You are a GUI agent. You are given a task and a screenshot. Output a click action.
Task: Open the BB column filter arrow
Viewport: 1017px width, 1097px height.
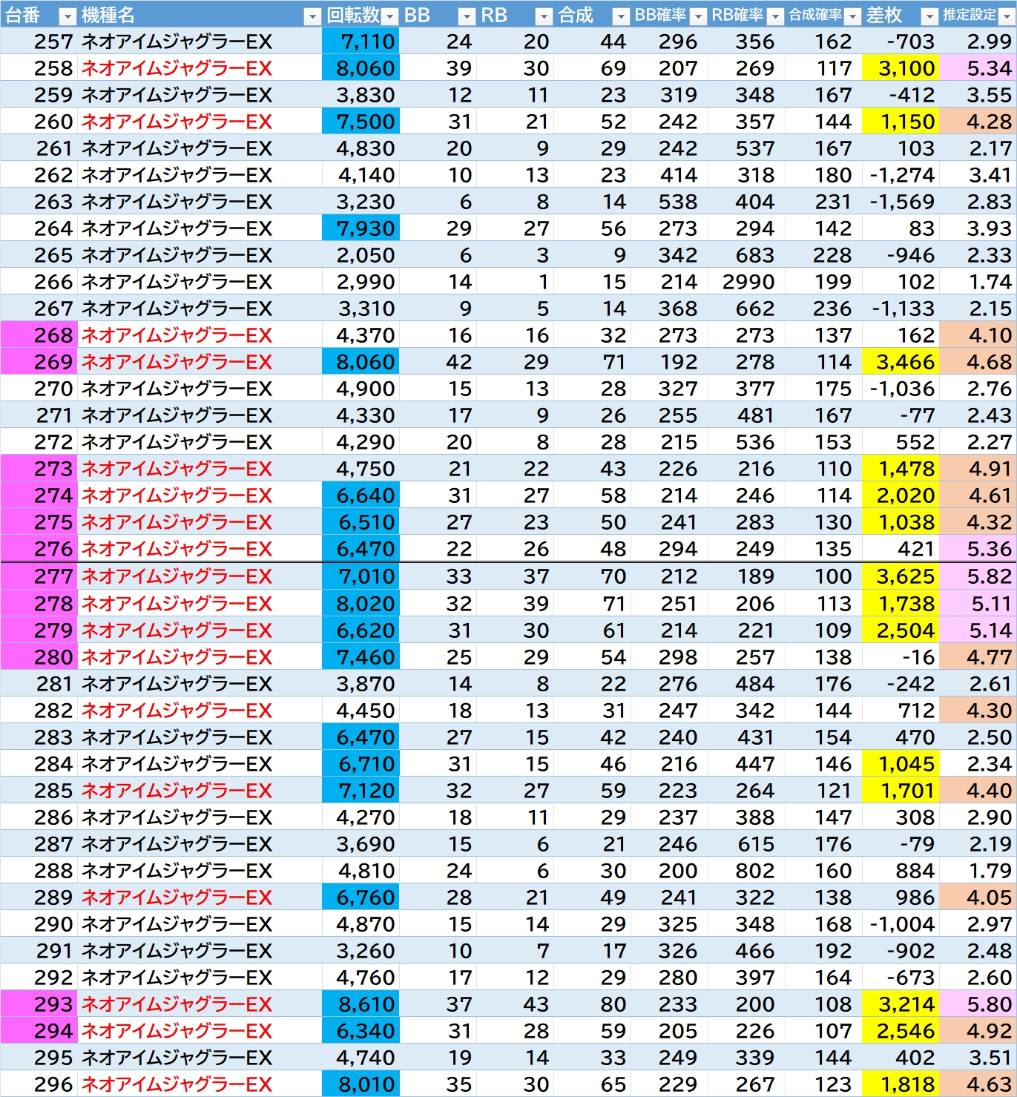[467, 16]
